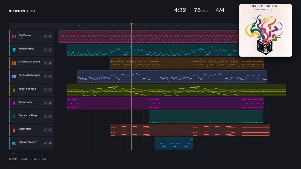This screenshot has height=169, width=301.
Task: Mute the Synth Strings 1 track
Action: 45,90
